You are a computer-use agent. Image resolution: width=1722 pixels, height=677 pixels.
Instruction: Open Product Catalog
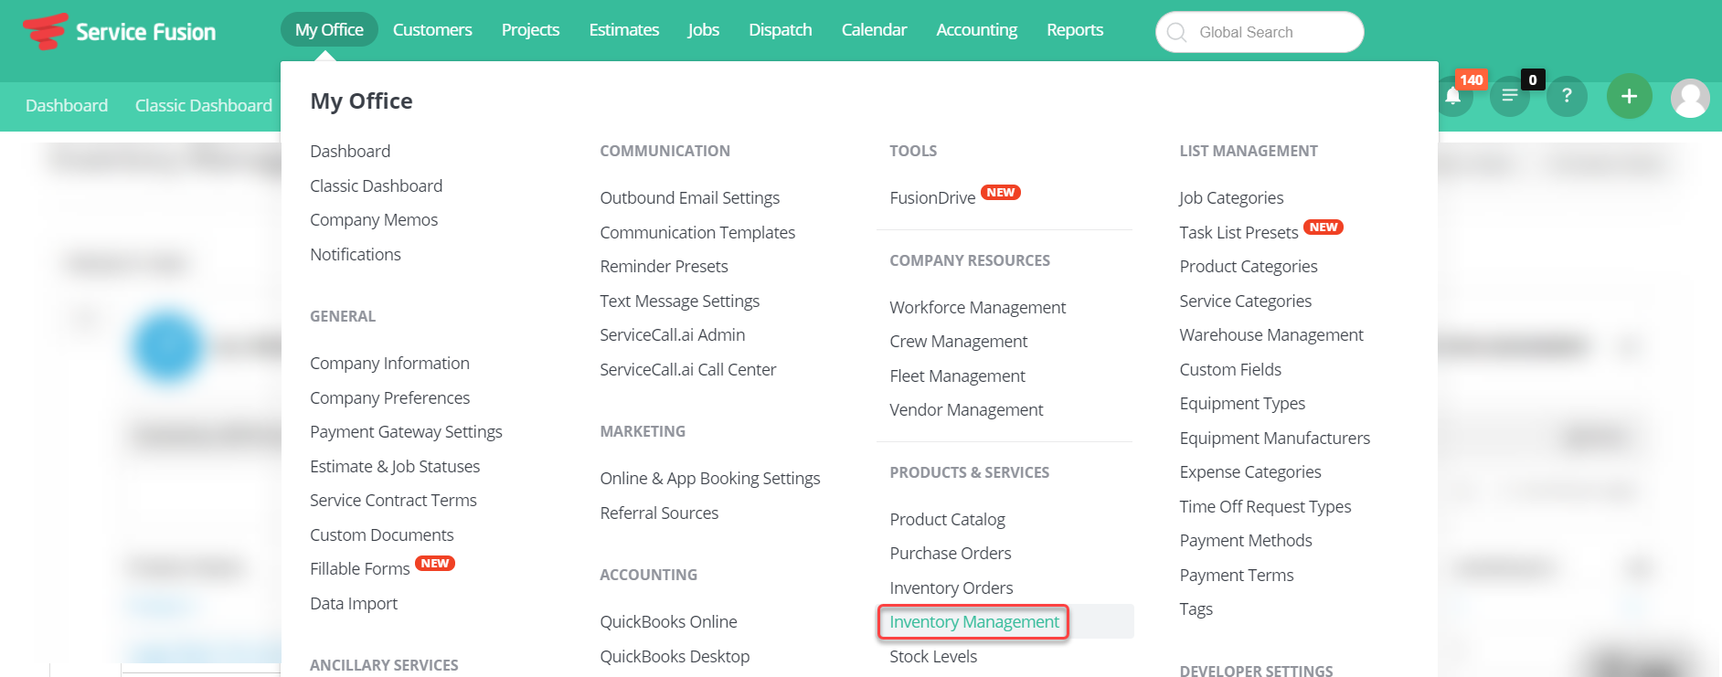point(947,519)
